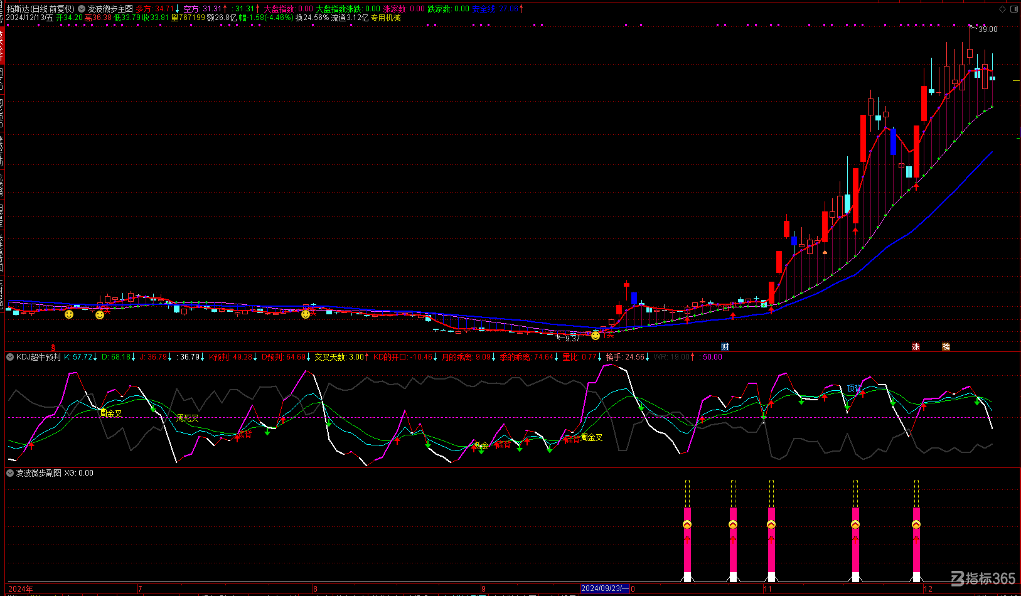Click the diamond icon at top right
This screenshot has width=1021, height=596.
point(1003,9)
